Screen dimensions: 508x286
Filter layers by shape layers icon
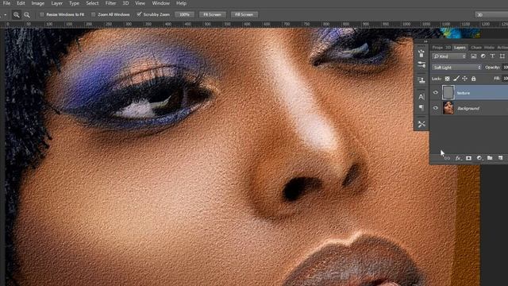(x=502, y=56)
